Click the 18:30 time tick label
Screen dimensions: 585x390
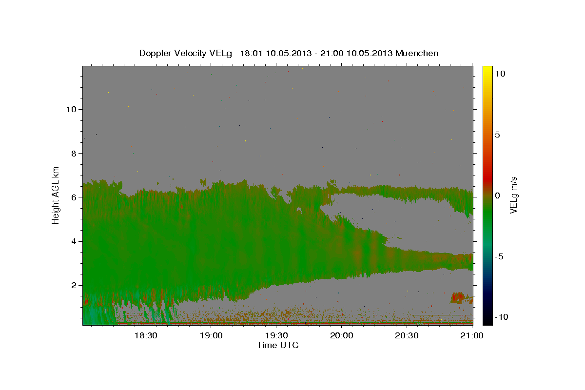[145, 335]
